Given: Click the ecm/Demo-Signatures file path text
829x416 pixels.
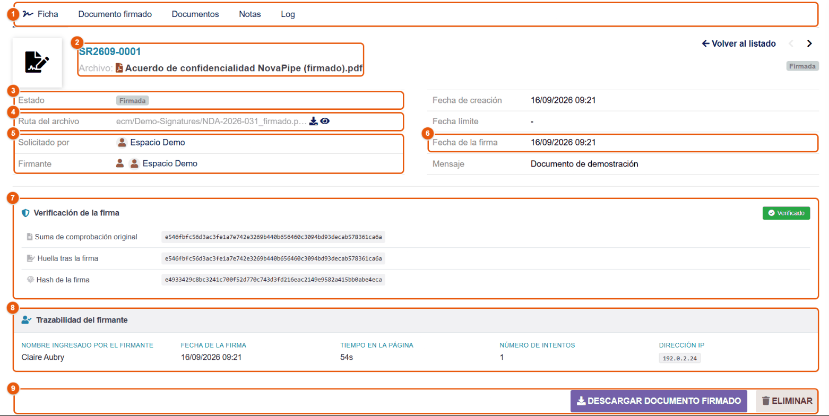Looking at the screenshot, I should pos(211,121).
